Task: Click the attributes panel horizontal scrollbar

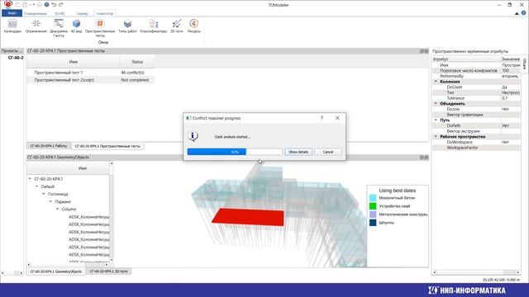Action: (x=476, y=272)
